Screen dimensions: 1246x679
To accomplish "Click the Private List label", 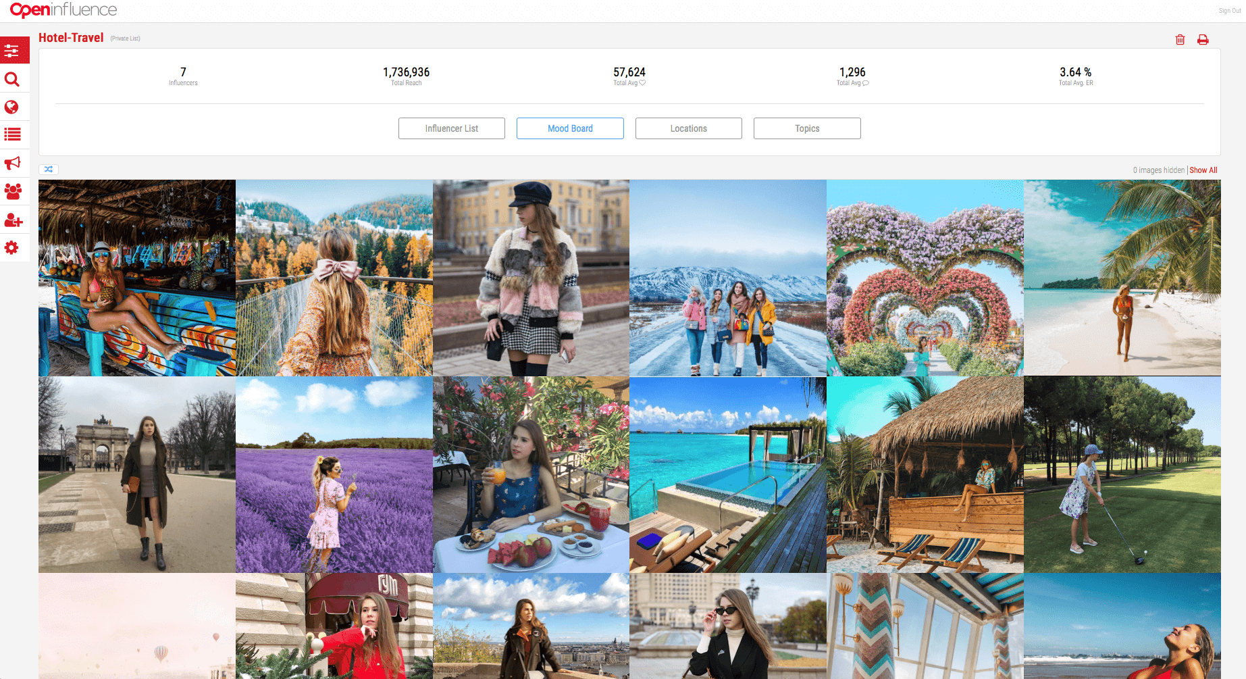I will pos(126,39).
